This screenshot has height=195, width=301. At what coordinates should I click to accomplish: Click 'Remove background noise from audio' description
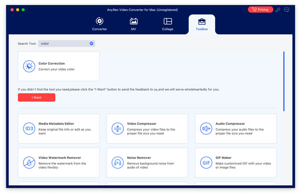(150, 165)
